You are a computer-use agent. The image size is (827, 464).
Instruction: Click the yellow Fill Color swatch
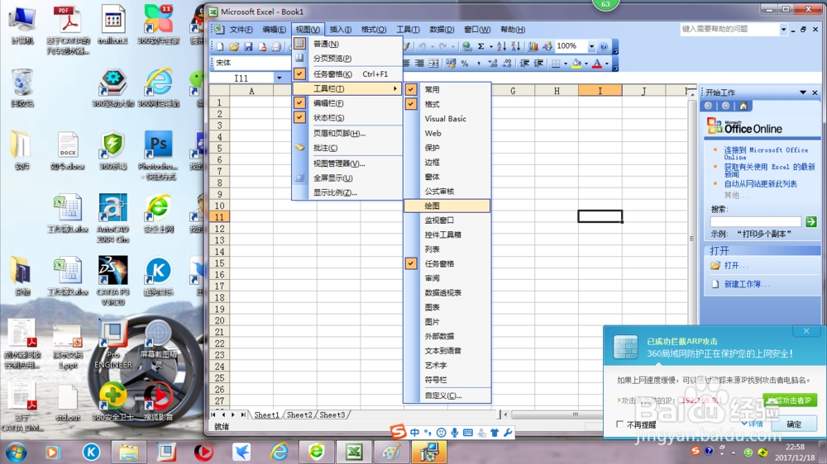[x=576, y=64]
